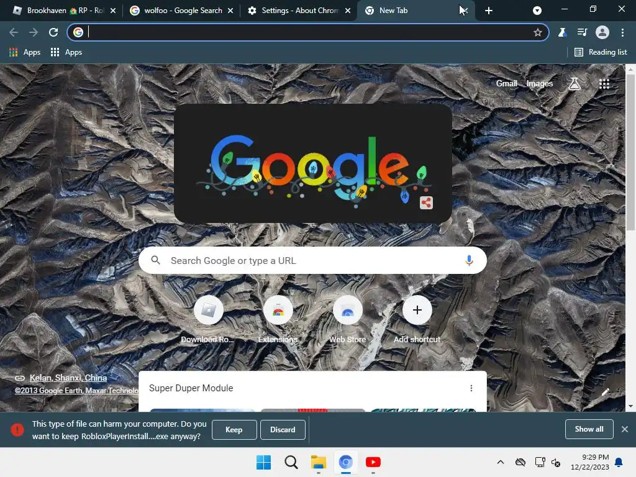Open the Extensions shortcut
636x477 pixels.
click(278, 320)
